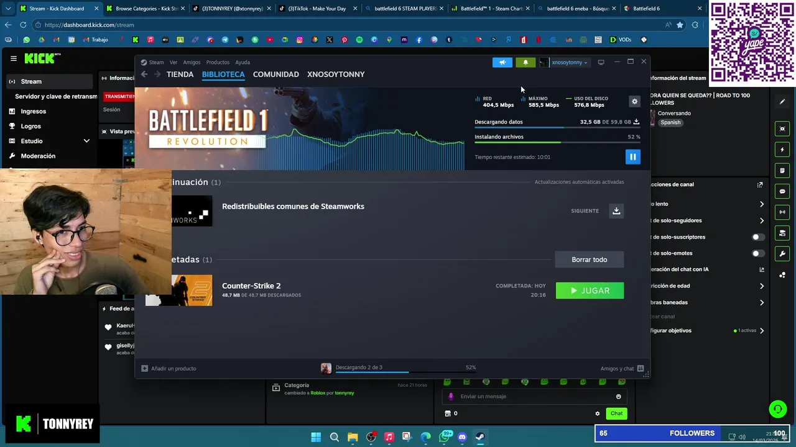The image size is (796, 447).
Task: Open download arrow beside 59,8 GB
Action: tap(636, 122)
